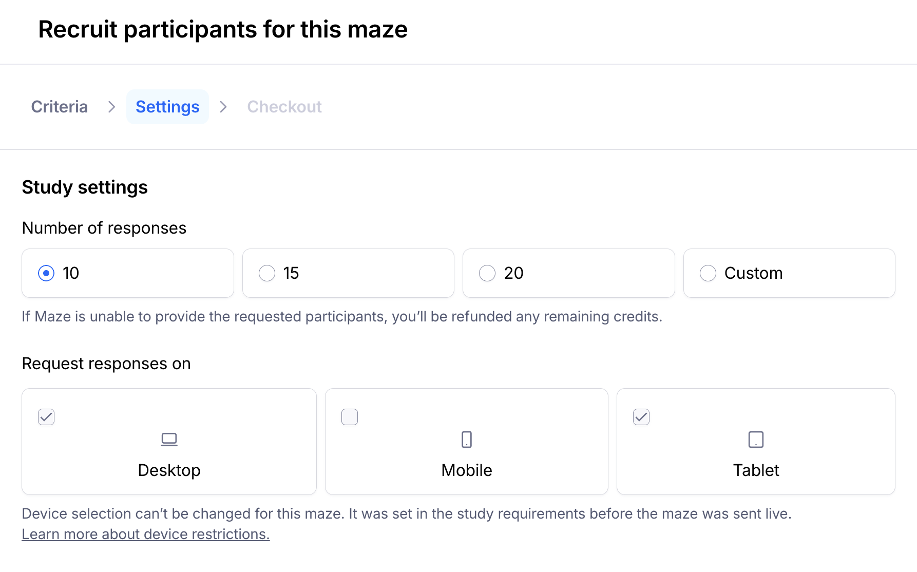Click the Tablet device label

click(x=756, y=470)
